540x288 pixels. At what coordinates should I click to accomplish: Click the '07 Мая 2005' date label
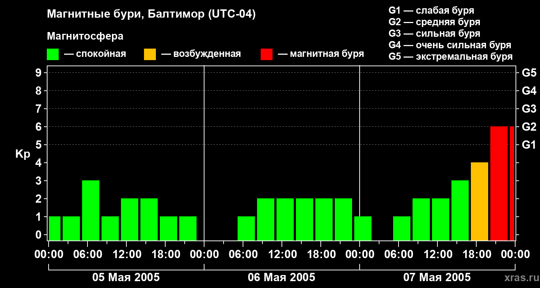437,278
